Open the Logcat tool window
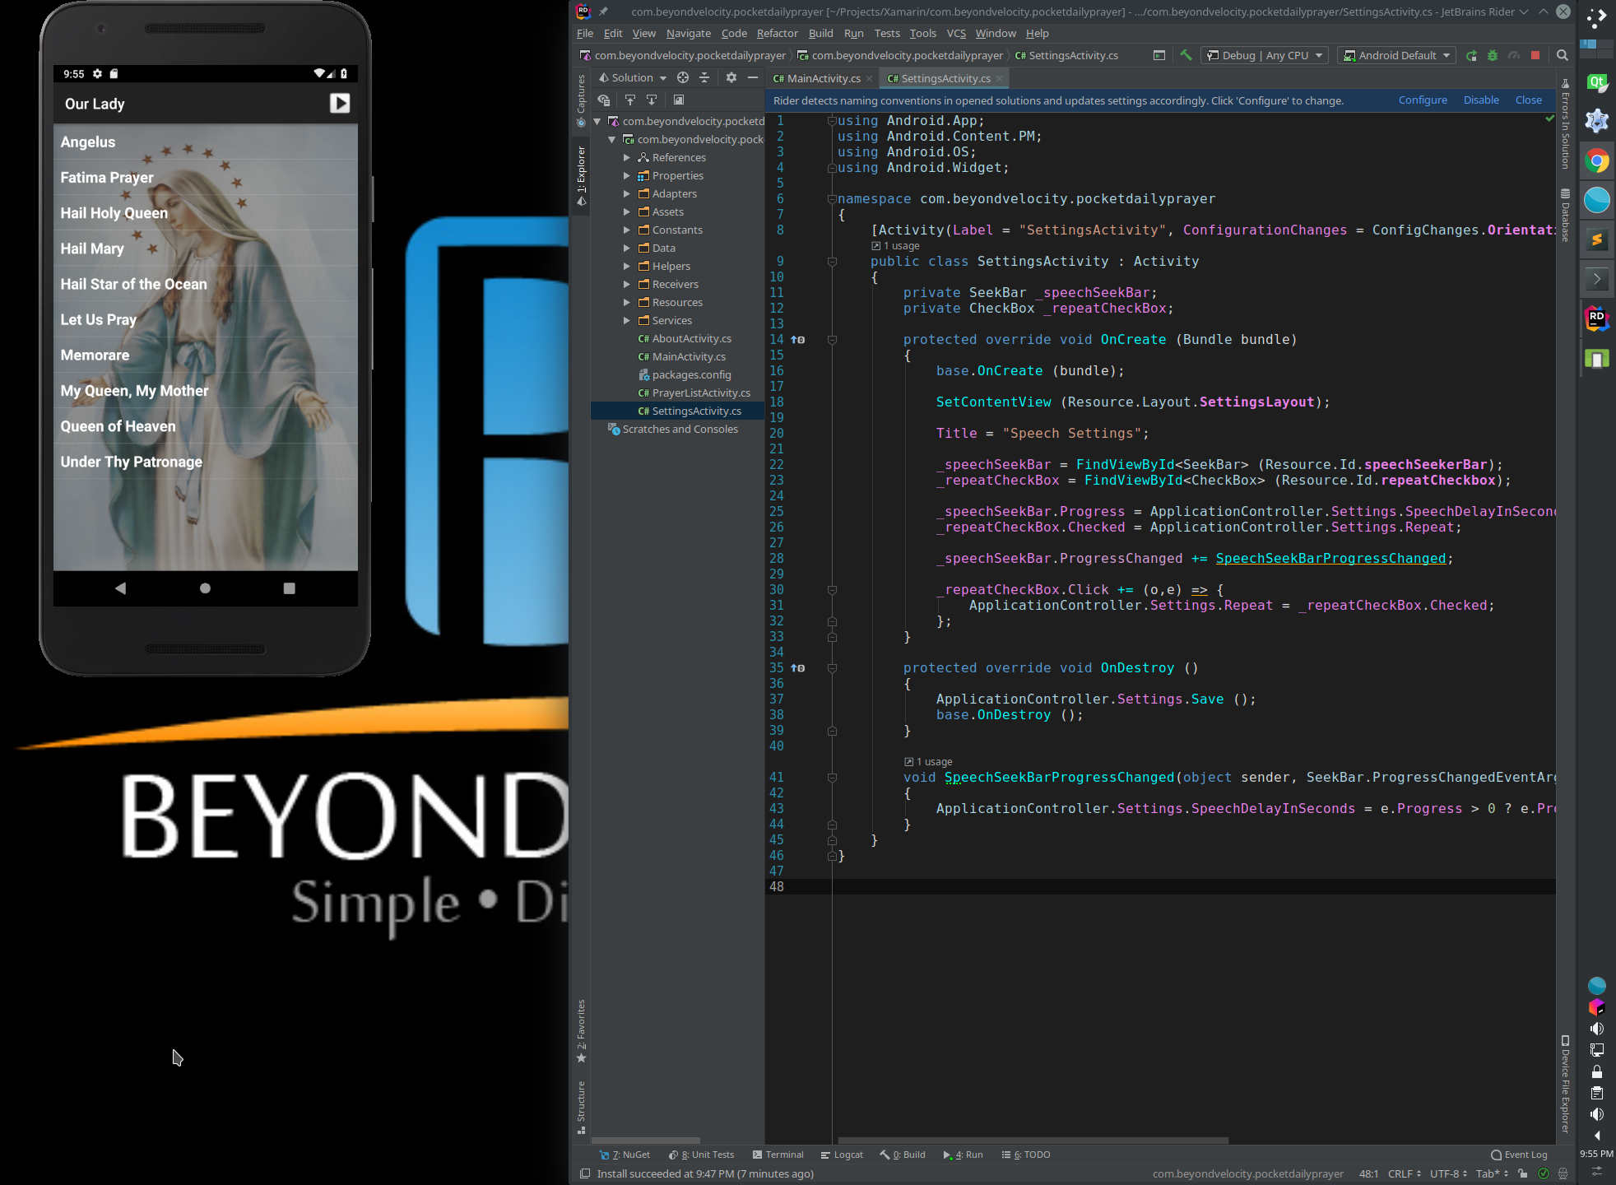This screenshot has height=1185, width=1616. tap(843, 1155)
